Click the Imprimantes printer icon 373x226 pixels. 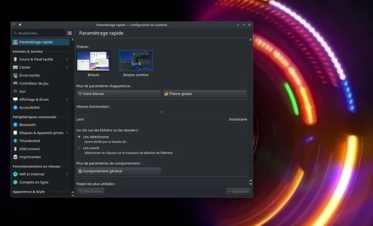click(15, 157)
